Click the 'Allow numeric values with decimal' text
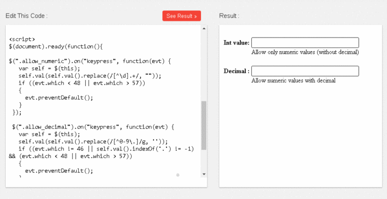The height and width of the screenshot is (199, 387). (294, 80)
